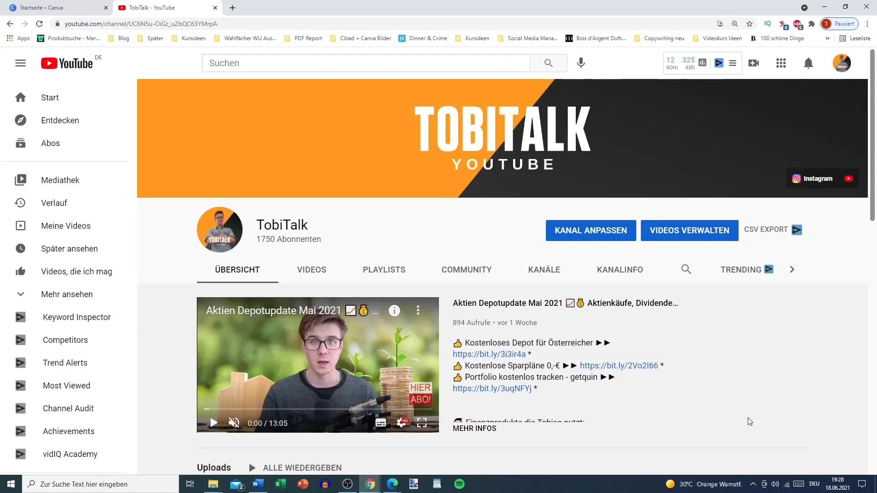This screenshot has height=493, width=877.
Task: Select the Trend Alerts tool
Action: (64, 362)
